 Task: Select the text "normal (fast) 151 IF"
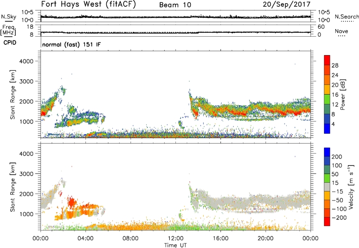[71, 44]
